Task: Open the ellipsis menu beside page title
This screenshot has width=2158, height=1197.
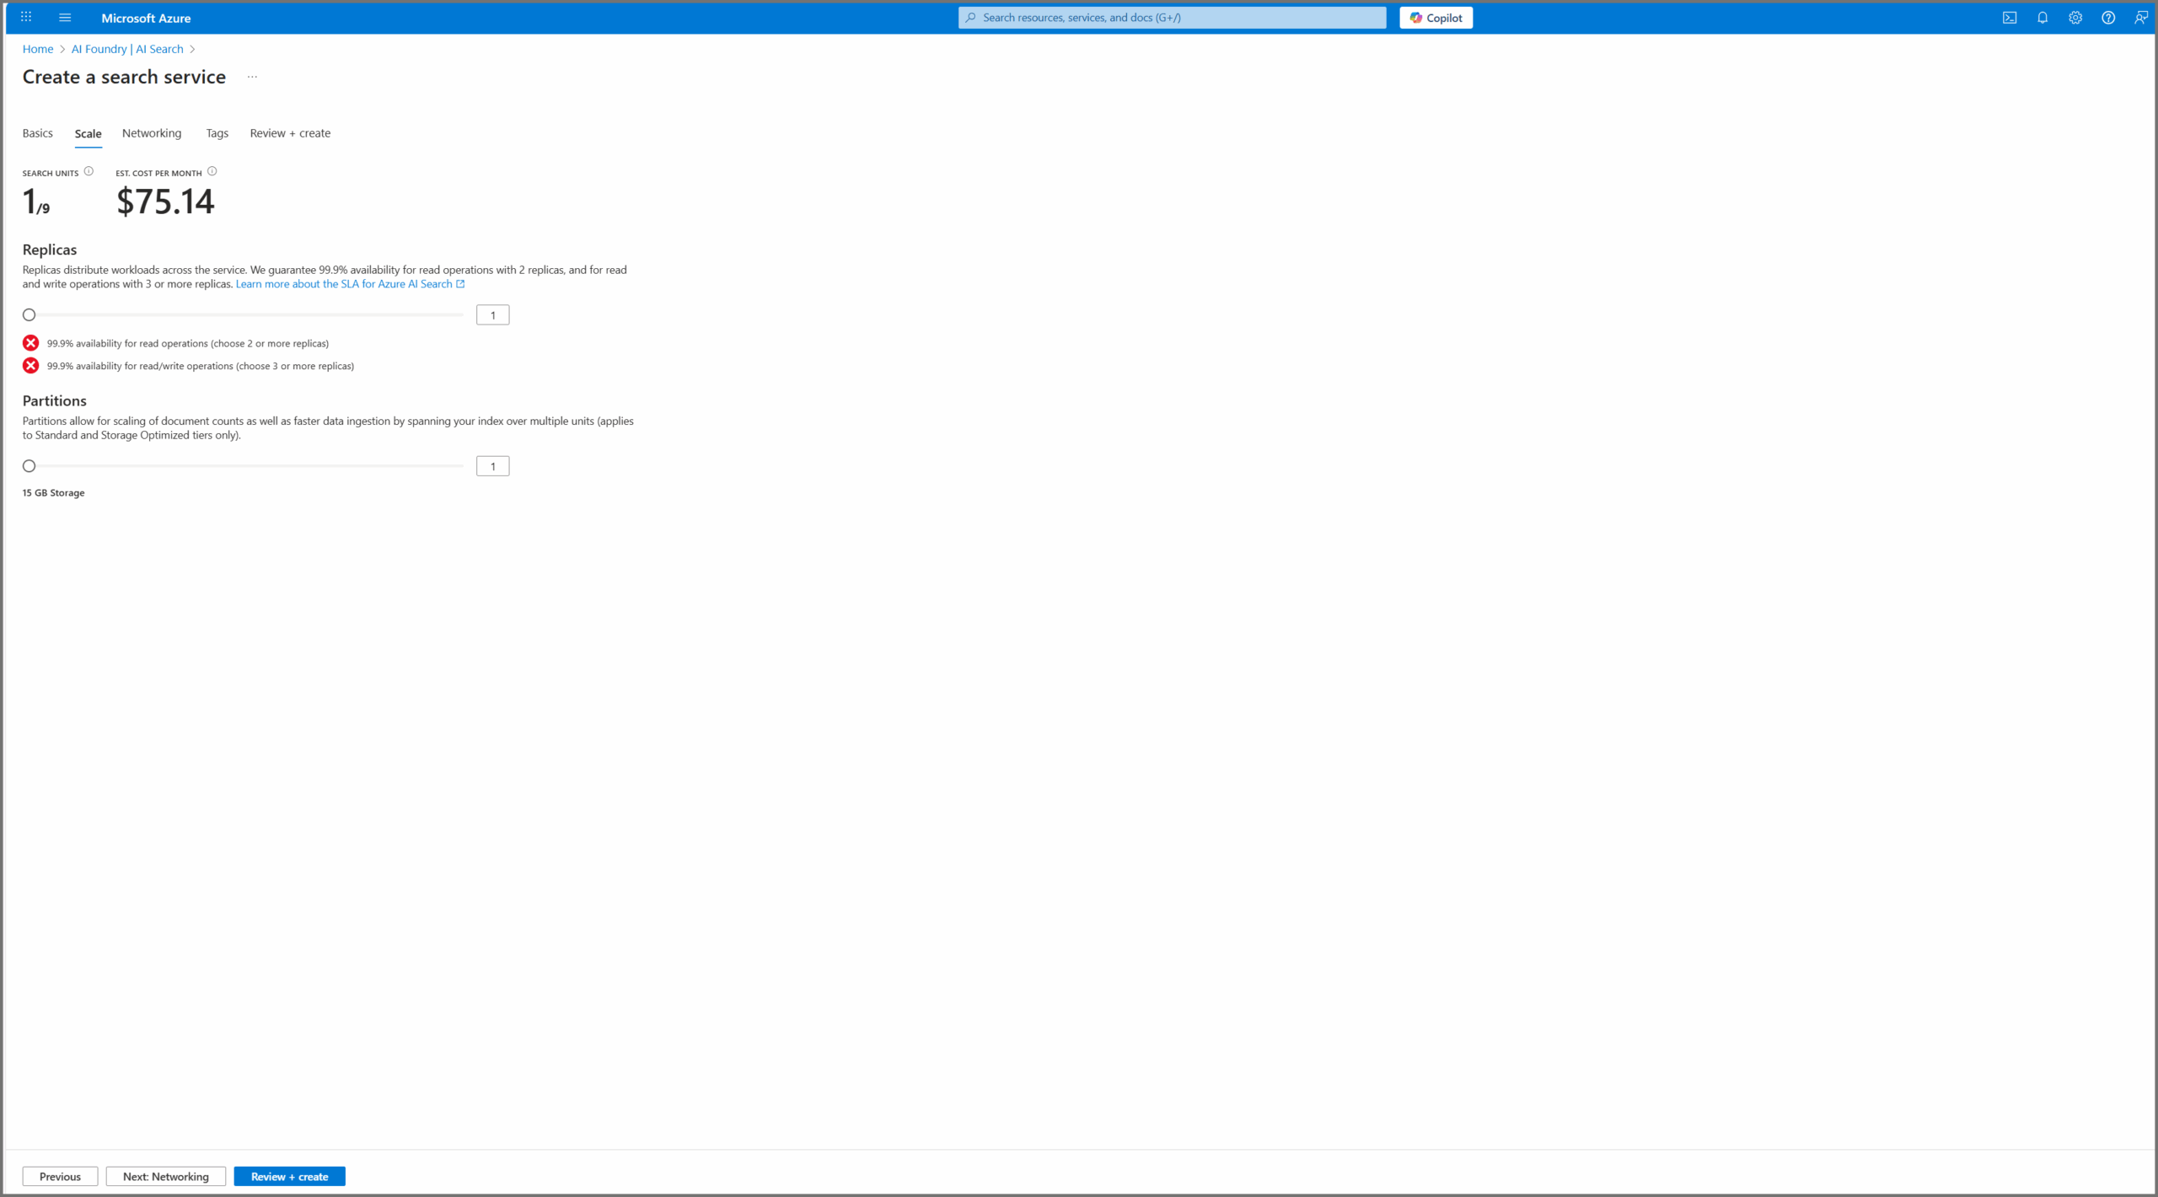Action: point(252,77)
